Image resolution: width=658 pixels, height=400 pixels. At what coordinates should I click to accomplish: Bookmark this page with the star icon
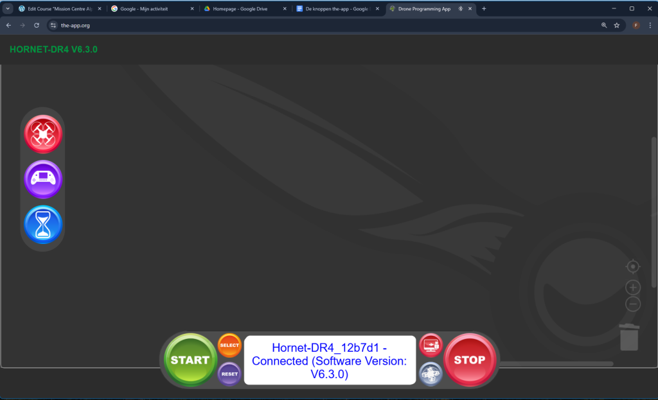(617, 25)
